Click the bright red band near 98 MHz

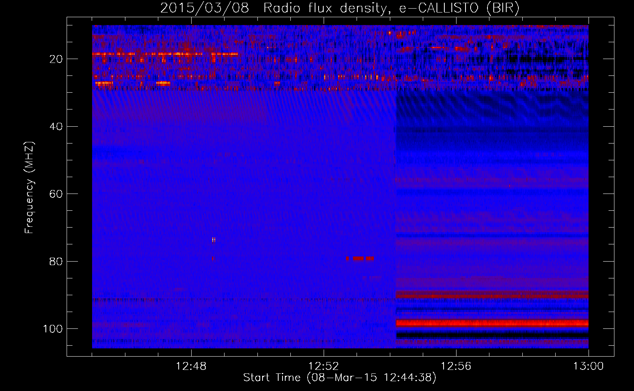492,323
